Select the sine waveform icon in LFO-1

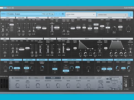(12, 25)
